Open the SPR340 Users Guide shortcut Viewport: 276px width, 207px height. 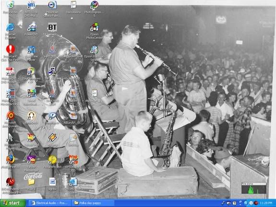(73, 182)
